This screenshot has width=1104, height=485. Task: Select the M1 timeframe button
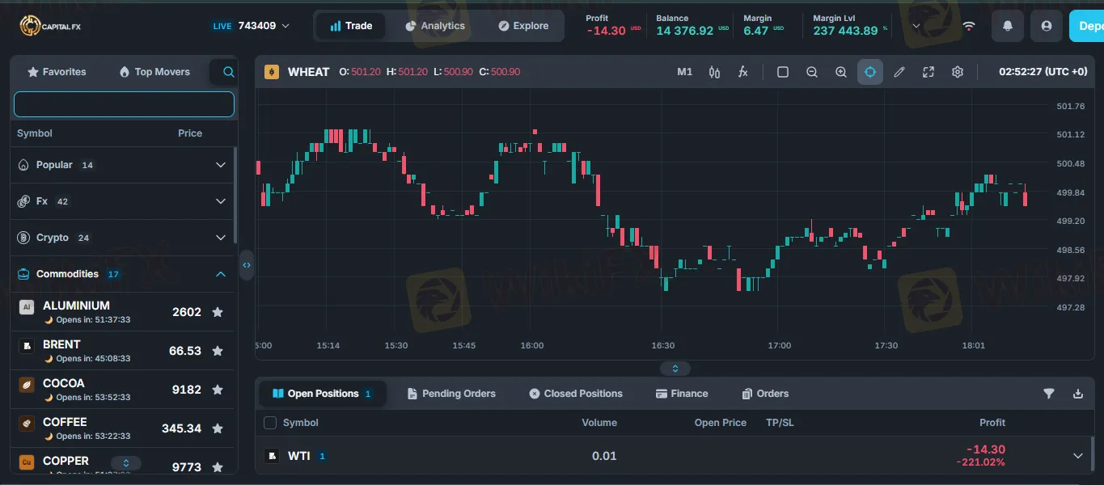click(x=684, y=72)
